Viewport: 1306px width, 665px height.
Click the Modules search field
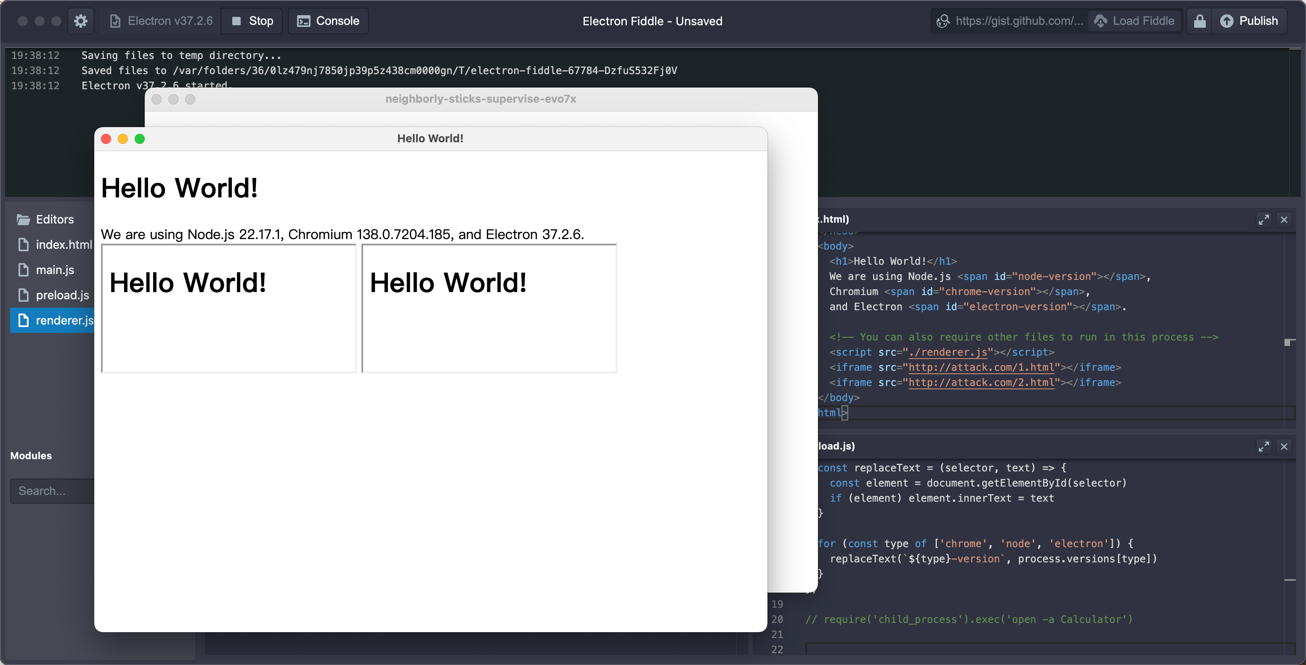52,491
